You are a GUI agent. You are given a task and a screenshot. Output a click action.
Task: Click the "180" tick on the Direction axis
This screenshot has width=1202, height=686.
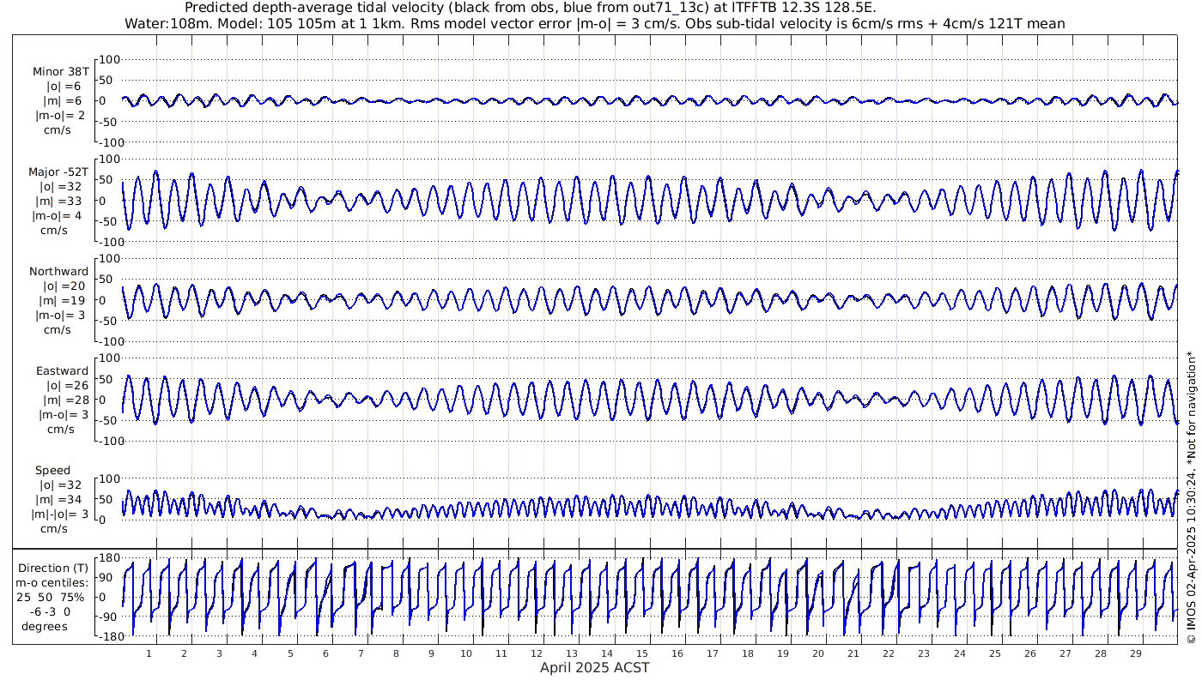[108, 559]
